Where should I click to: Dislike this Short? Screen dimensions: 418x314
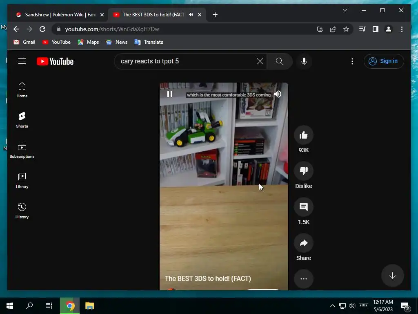tap(304, 171)
